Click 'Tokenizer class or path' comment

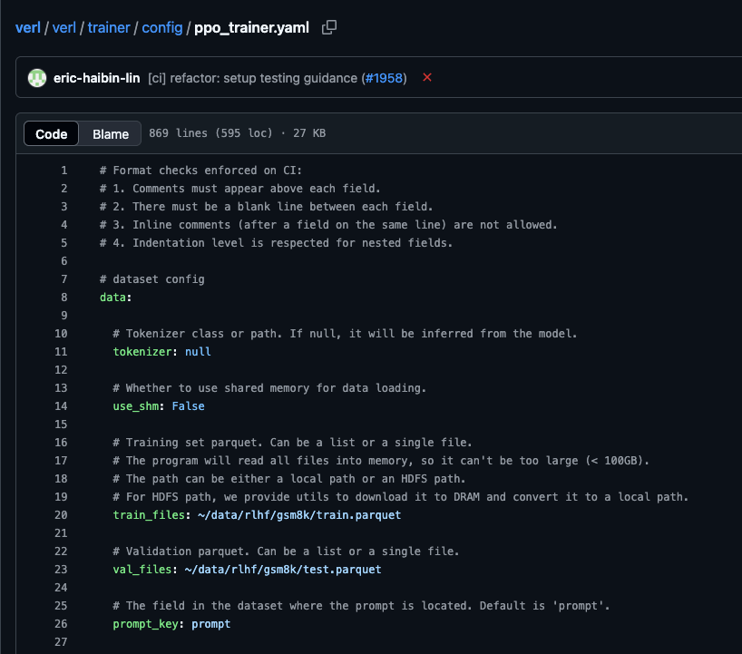click(x=345, y=334)
